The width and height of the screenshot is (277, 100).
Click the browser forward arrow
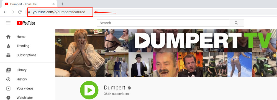tap(12, 12)
